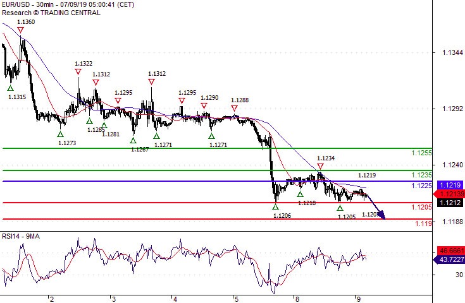Select the 1.1322 high price label

click(84, 64)
